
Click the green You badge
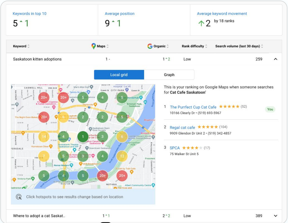pos(270,109)
